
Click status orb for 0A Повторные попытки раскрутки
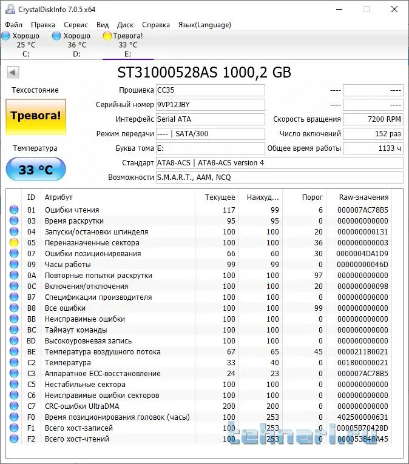click(14, 275)
